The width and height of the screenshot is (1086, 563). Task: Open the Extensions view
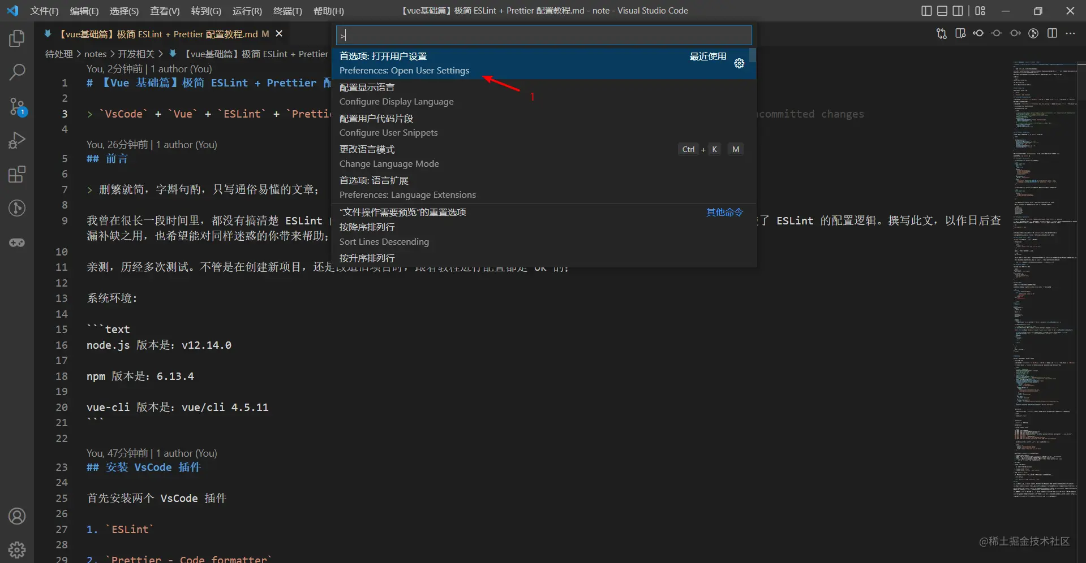[17, 174]
